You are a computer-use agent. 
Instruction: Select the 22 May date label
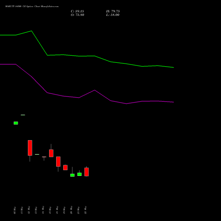coord(85,210)
